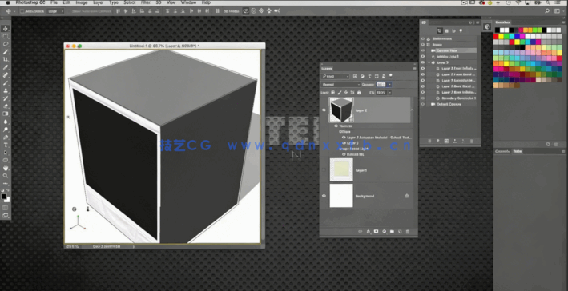The image size is (568, 291).
Task: Select the Zoom tool in the toolbox
Action: [6, 176]
